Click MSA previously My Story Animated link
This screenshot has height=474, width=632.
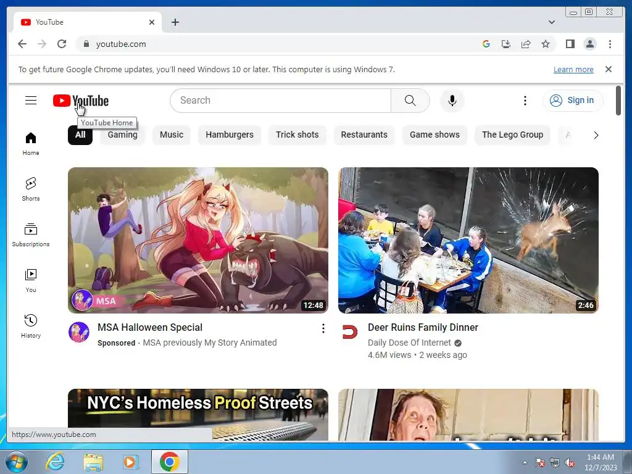point(210,343)
